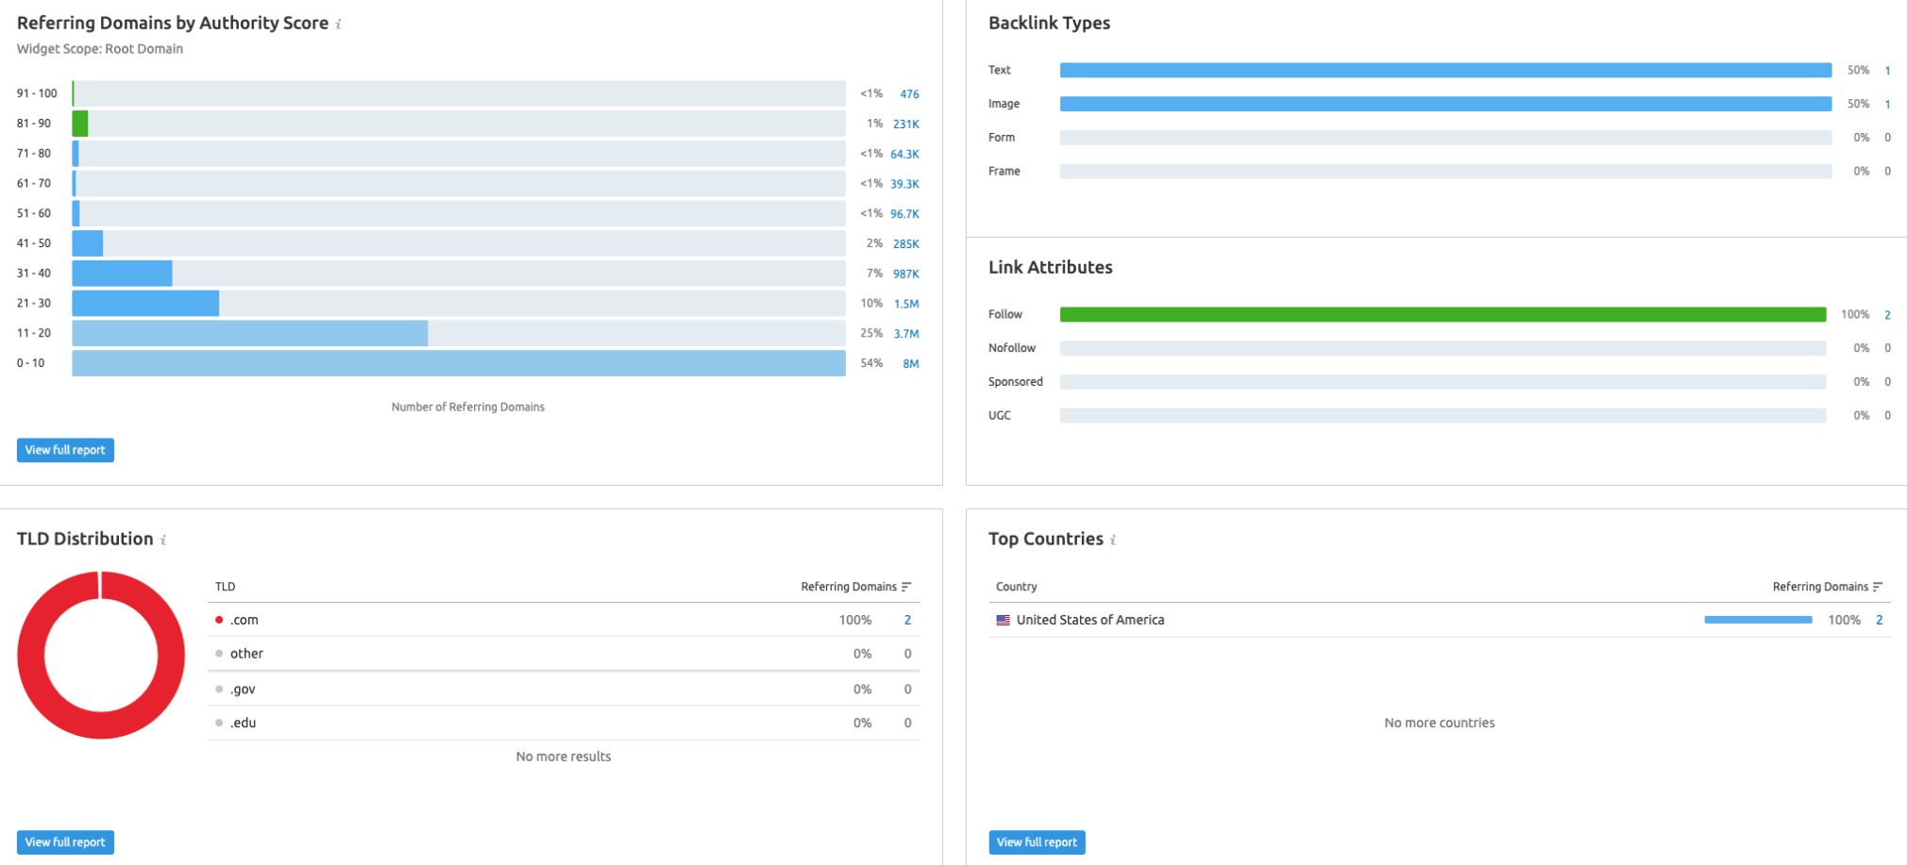Sort TLD table by Referring Domains icon
This screenshot has width=1907, height=865.
tap(906, 587)
